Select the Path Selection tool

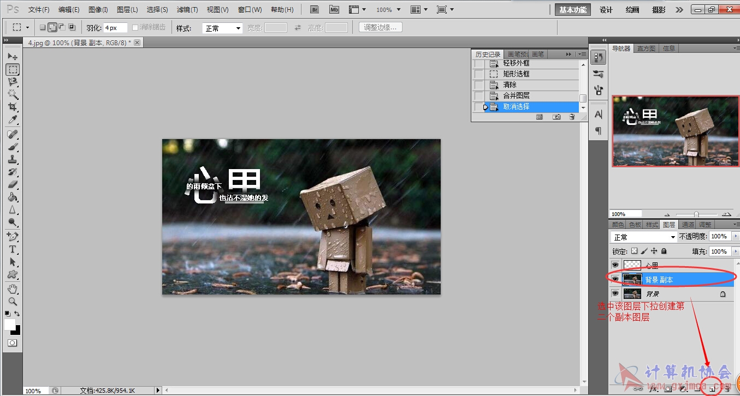[13, 262]
